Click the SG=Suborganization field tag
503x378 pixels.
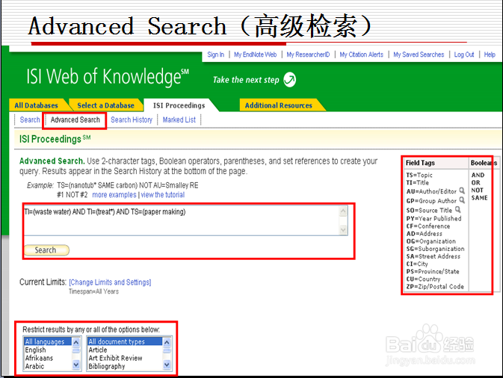coord(435,249)
